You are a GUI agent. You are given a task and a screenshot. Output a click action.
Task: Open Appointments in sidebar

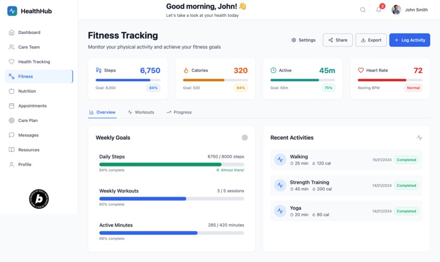click(x=39, y=106)
